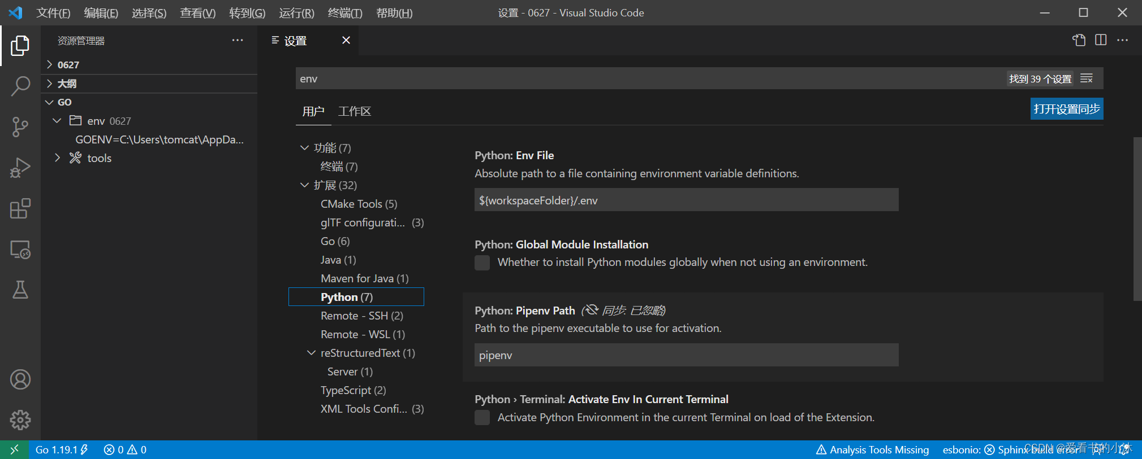The width and height of the screenshot is (1142, 459).
Task: Open the Manage gear icon
Action: [x=20, y=419]
